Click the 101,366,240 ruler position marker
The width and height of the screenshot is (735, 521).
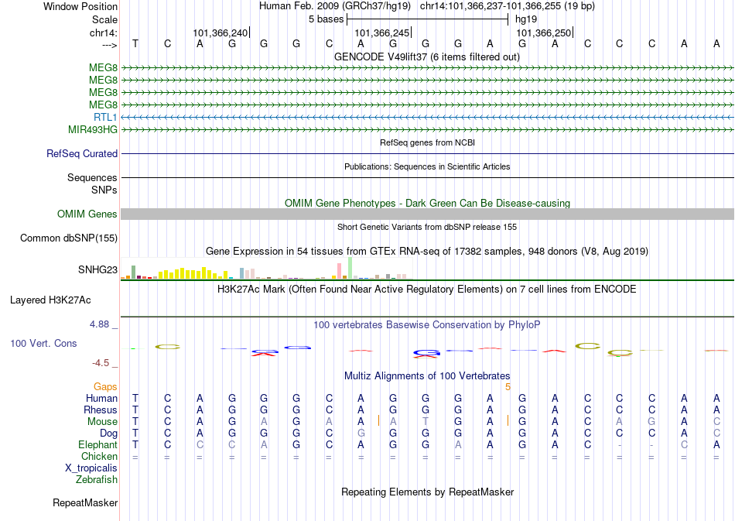(x=220, y=33)
